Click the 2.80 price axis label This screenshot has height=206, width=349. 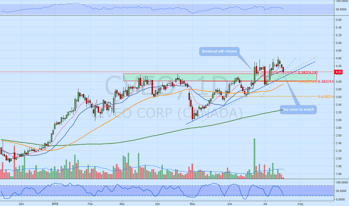click(338, 128)
